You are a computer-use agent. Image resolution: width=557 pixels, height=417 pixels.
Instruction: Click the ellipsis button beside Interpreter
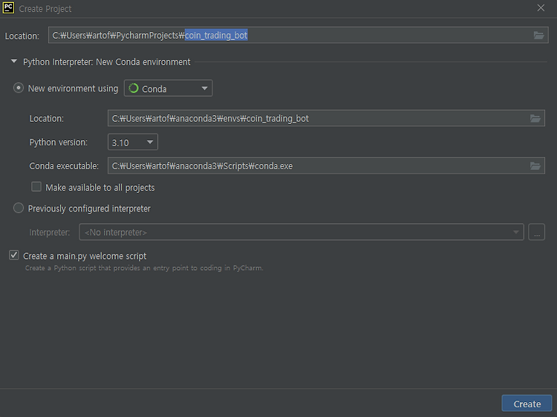pos(536,232)
